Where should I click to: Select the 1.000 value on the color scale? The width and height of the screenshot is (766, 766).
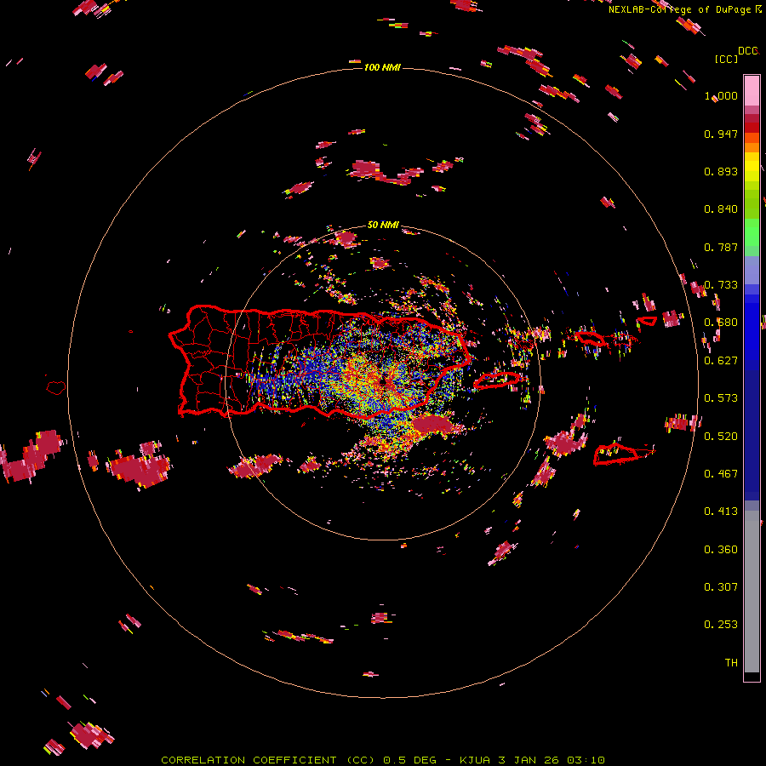[x=721, y=95]
